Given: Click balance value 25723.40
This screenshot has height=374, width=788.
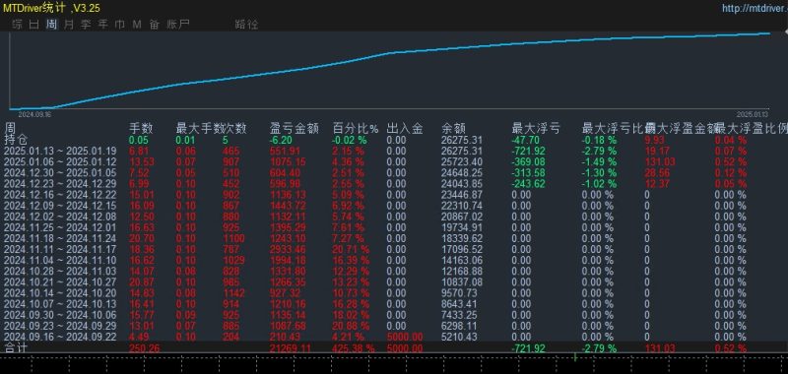Looking at the screenshot, I should [462, 162].
